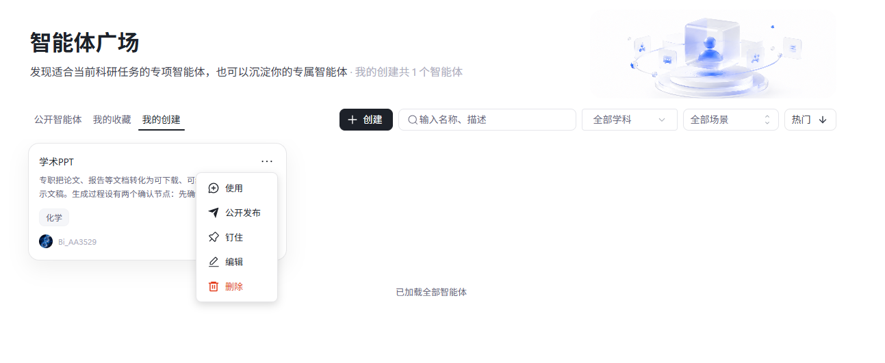
Task: Select the 我的创建 tab
Action: pos(162,120)
